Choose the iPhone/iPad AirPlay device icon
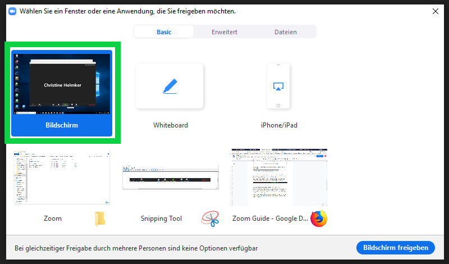Screen dimensions: 449x264 click(x=278, y=86)
